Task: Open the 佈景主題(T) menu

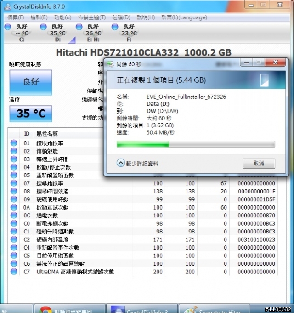Action: (91, 17)
